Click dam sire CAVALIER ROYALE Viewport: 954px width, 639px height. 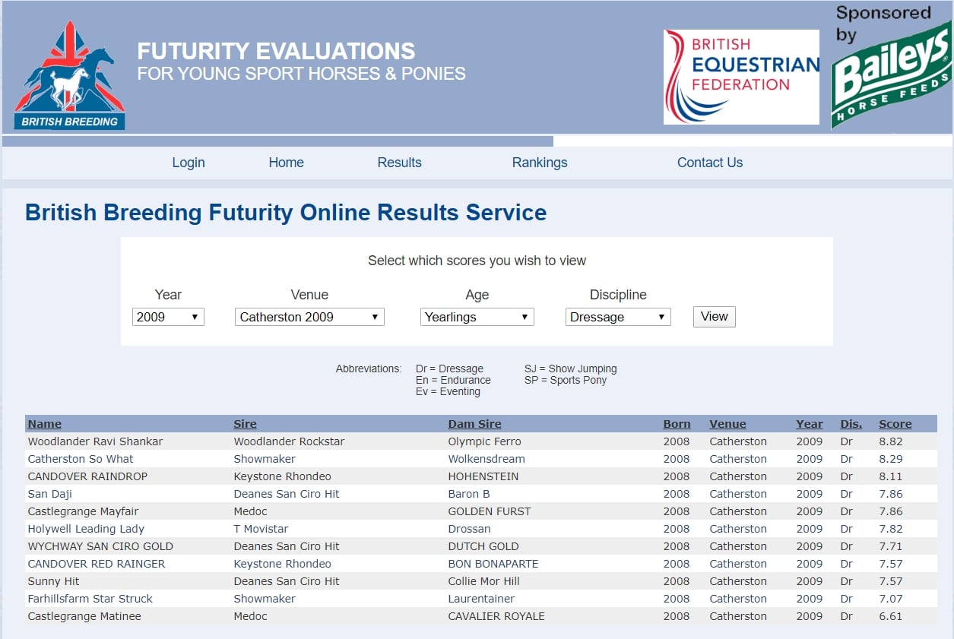[x=496, y=616]
